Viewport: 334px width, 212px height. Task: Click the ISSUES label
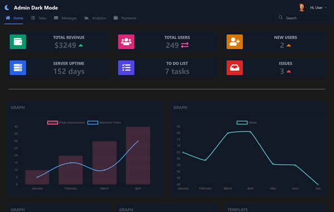coord(286,64)
